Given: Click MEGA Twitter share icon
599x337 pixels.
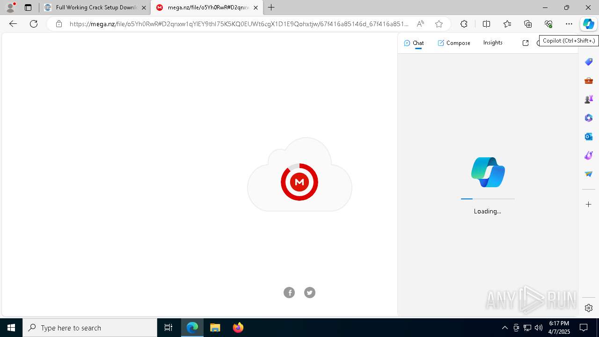Looking at the screenshot, I should [x=310, y=293].
